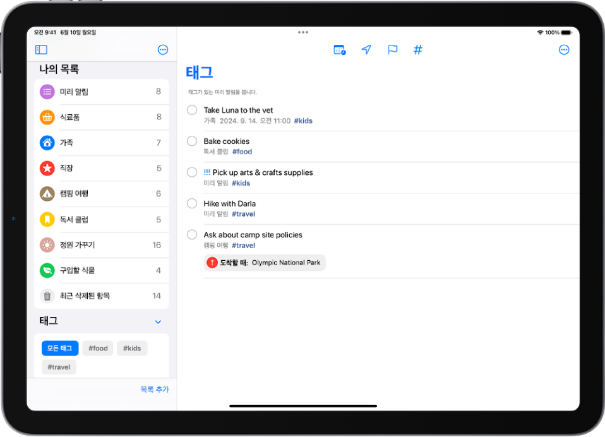Screen dimensions: 605x437
Task: Tap the battery status icon
Action: [x=566, y=32]
